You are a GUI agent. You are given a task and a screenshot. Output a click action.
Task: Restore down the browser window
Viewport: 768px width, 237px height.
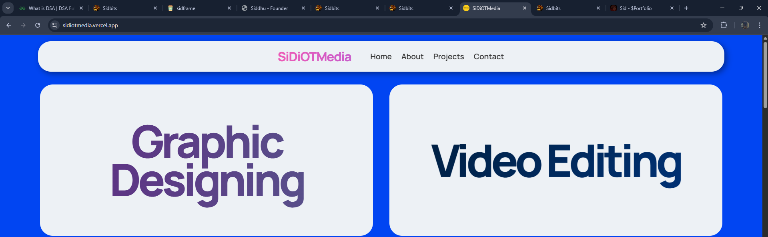741,8
